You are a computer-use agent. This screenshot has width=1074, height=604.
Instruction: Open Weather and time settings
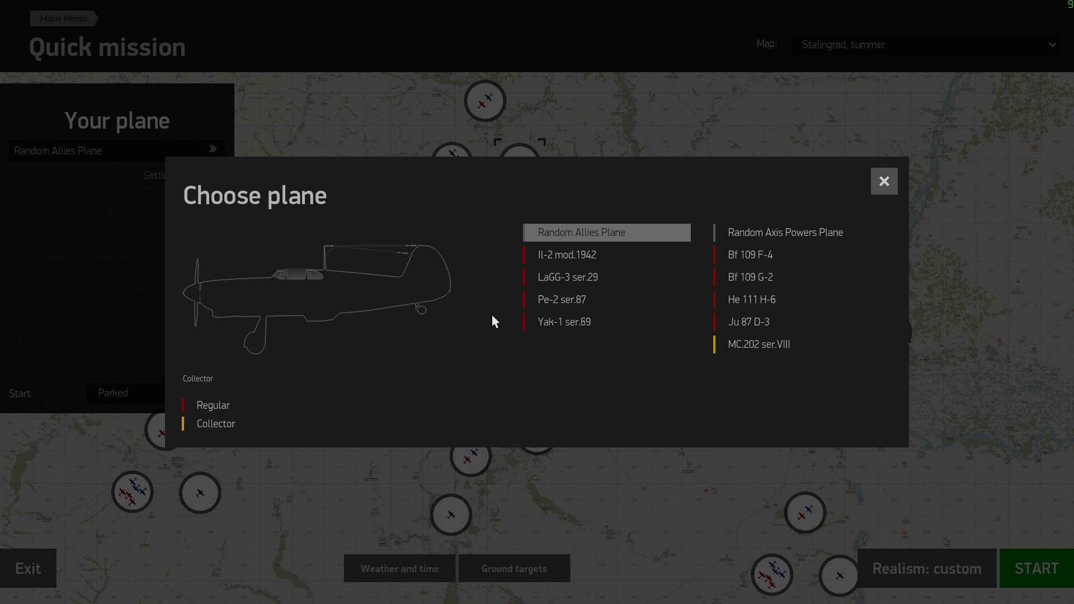(399, 569)
